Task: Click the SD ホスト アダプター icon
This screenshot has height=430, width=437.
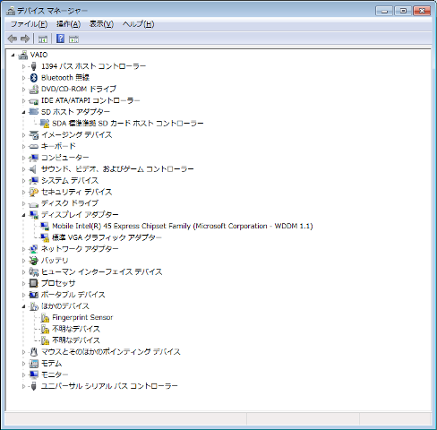Action: tap(34, 112)
